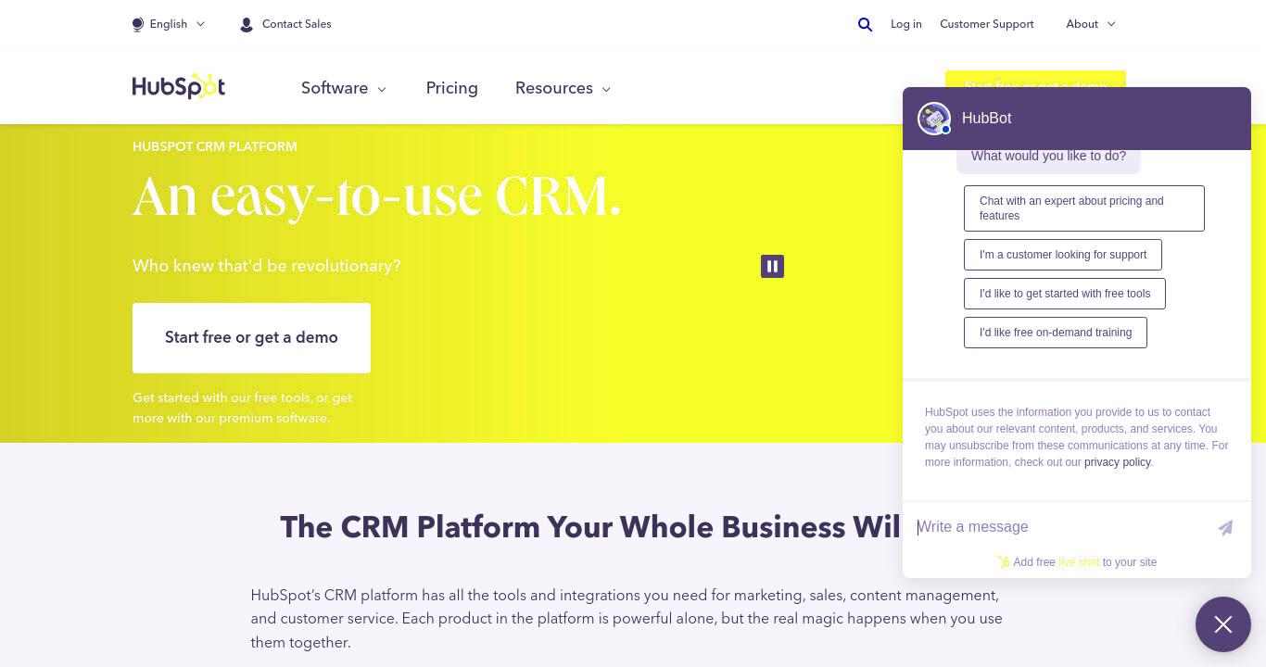
Task: Open the search magnifier icon
Action: pyautogui.click(x=865, y=25)
